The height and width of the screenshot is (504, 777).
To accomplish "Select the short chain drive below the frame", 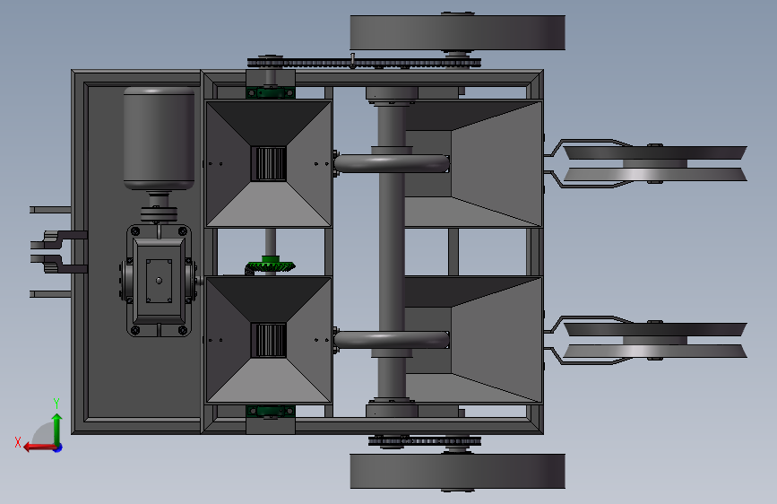I will tap(425, 441).
